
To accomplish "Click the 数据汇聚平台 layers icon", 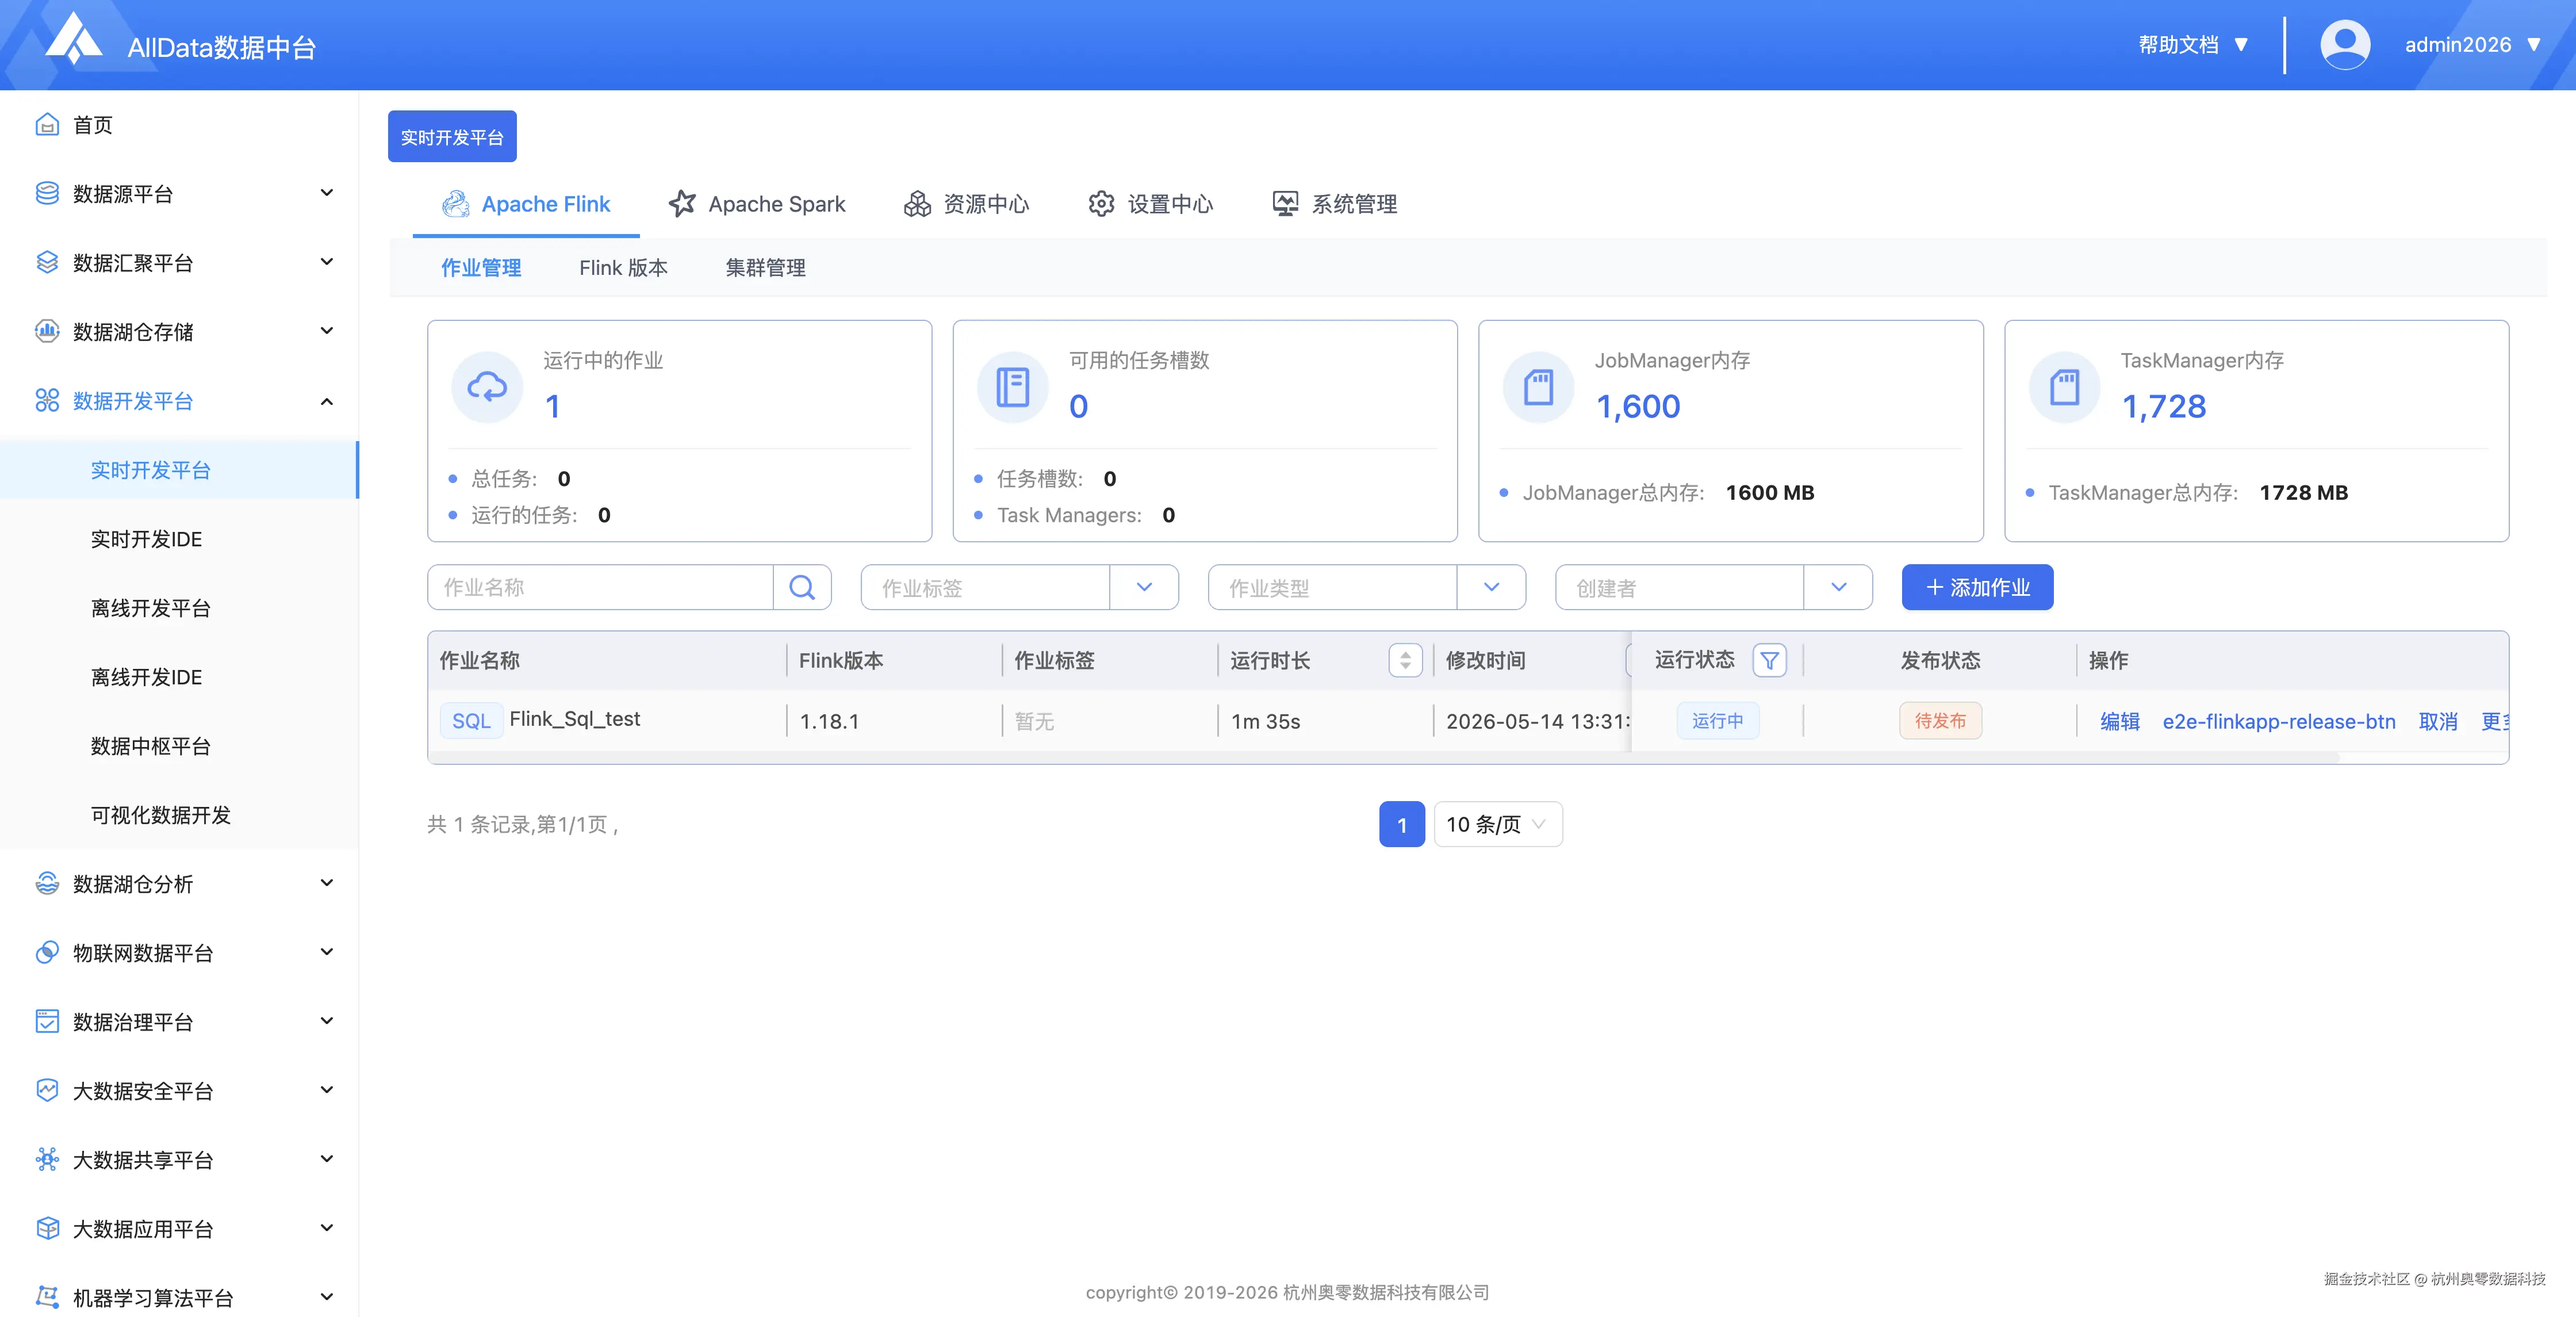I will (x=47, y=262).
